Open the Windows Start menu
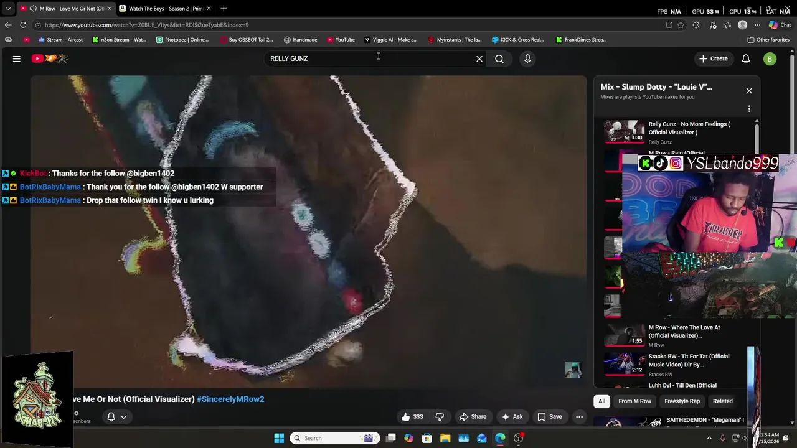This screenshot has width=797, height=448. click(x=279, y=438)
